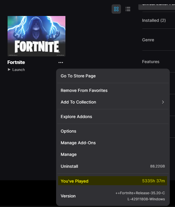This screenshot has width=175, height=207.
Task: Switch library to list view
Action: (x=128, y=9)
